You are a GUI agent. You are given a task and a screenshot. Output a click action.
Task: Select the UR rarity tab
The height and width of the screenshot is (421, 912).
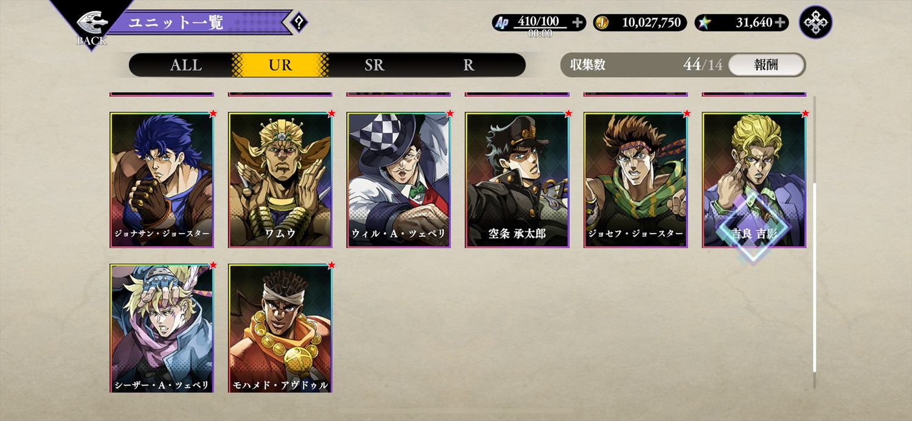tap(280, 65)
